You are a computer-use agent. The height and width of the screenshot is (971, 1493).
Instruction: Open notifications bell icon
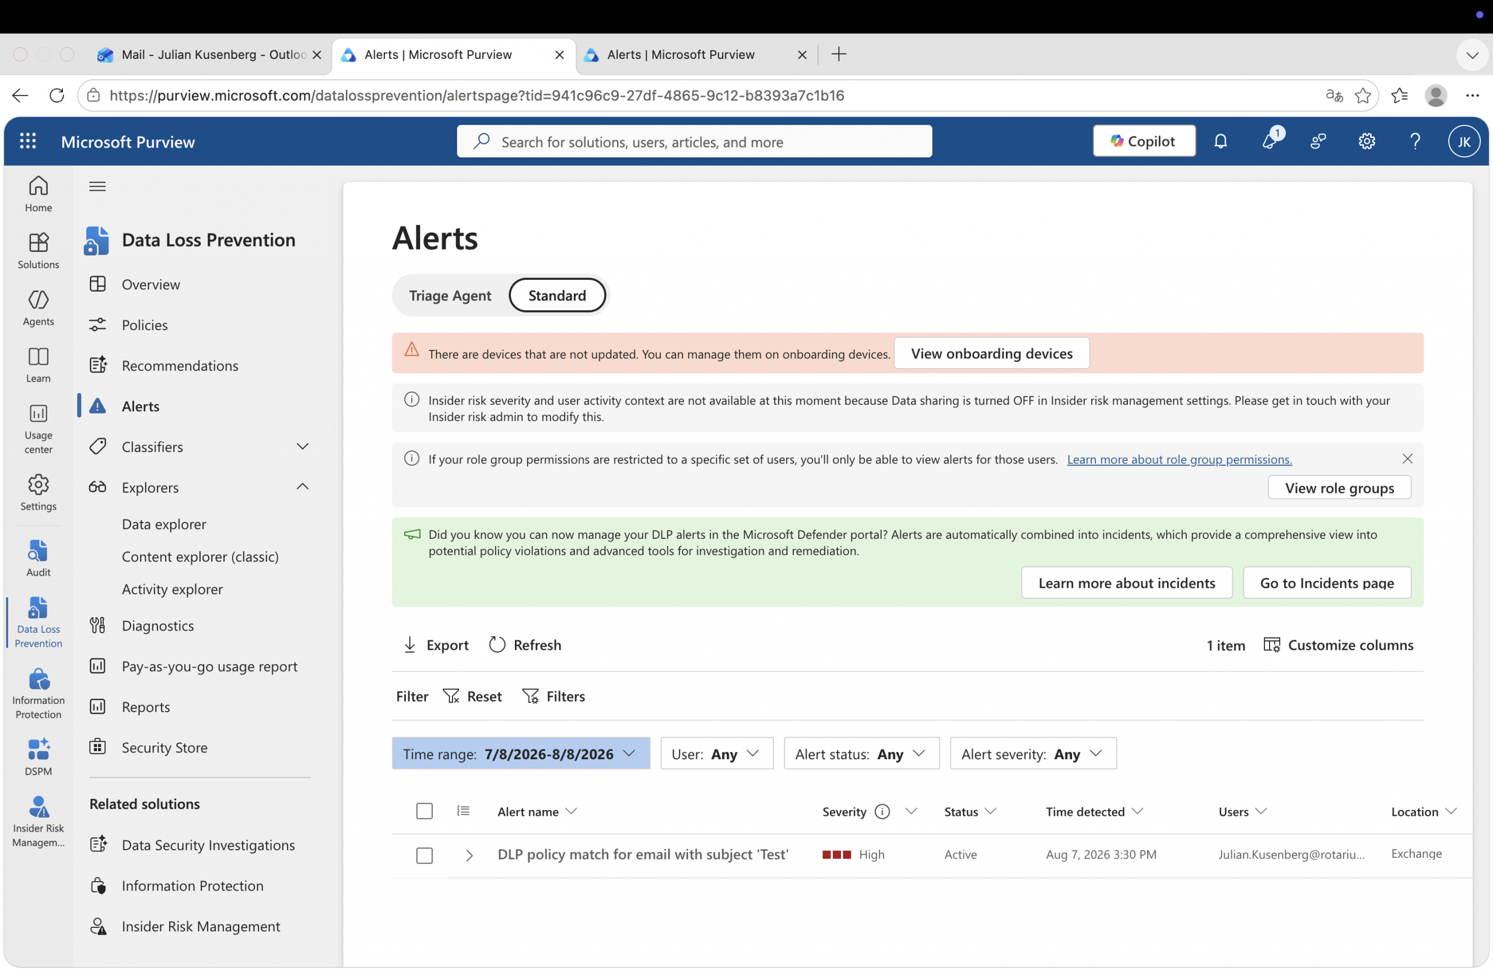click(x=1220, y=141)
